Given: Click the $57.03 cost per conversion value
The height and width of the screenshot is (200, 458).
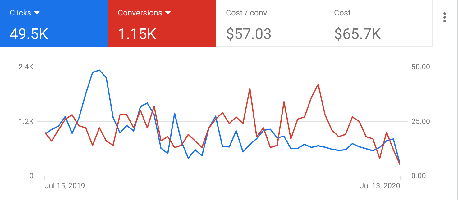Looking at the screenshot, I should pos(249,34).
